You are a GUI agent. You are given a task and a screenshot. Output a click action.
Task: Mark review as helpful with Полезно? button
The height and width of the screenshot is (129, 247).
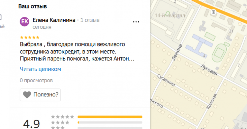pyautogui.click(x=40, y=95)
